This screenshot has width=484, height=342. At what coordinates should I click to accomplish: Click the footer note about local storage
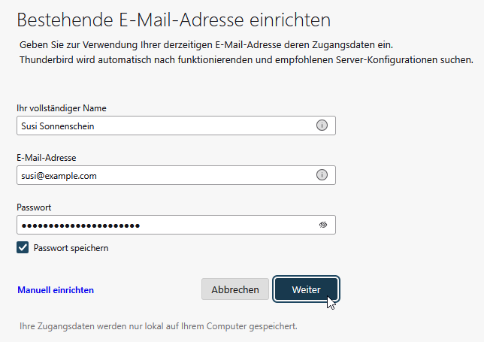[158, 326]
